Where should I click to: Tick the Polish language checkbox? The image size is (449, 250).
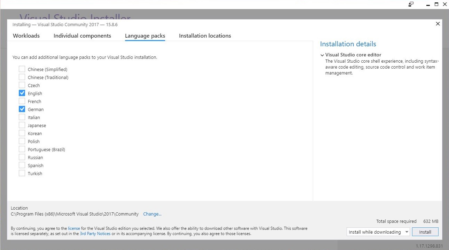tap(22, 141)
